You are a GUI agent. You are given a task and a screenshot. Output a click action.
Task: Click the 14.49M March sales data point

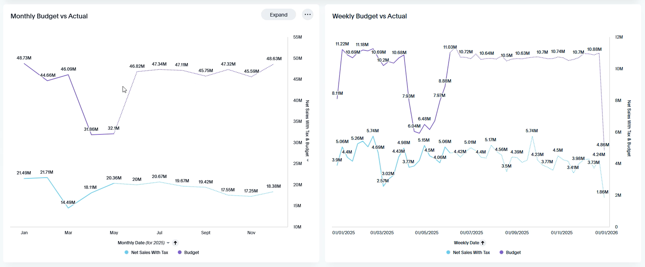click(x=68, y=208)
